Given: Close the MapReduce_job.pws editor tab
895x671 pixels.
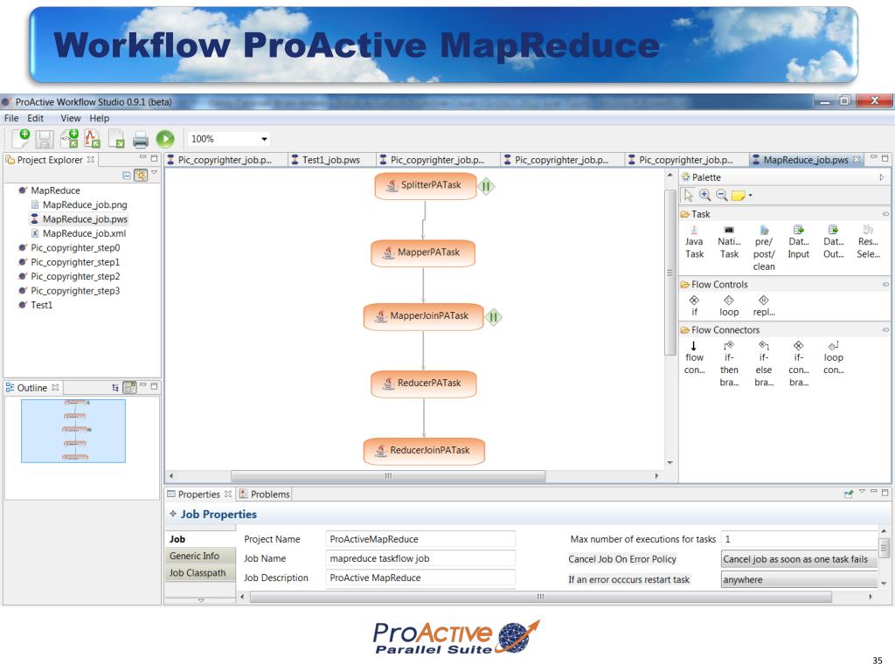Looking at the screenshot, I should [857, 160].
